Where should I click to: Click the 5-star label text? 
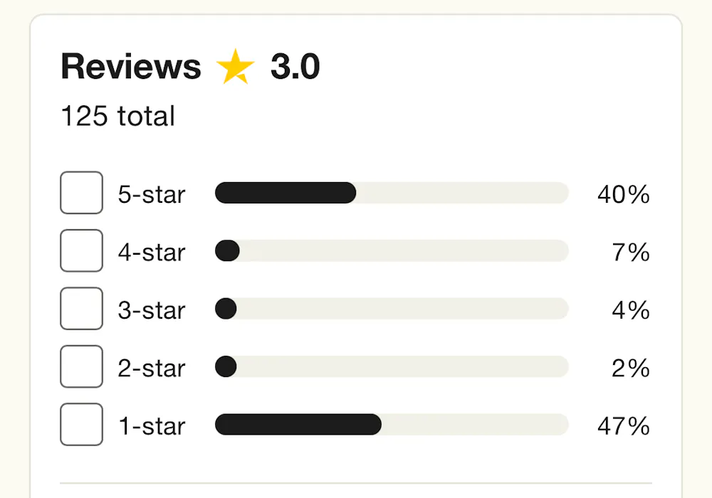point(152,194)
